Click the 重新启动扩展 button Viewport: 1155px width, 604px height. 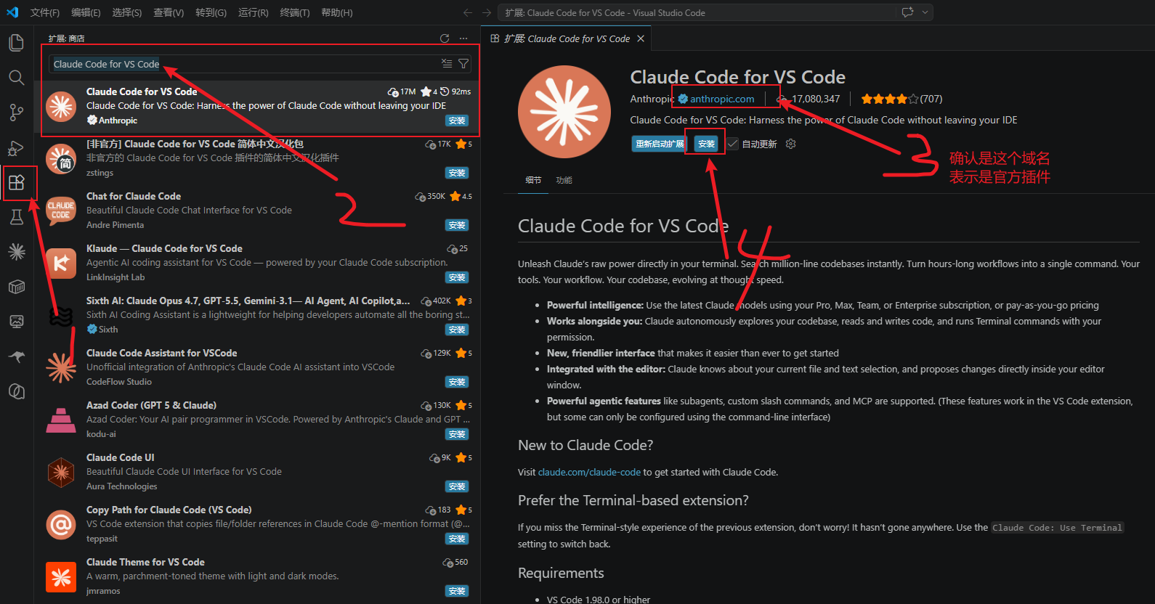coord(660,144)
